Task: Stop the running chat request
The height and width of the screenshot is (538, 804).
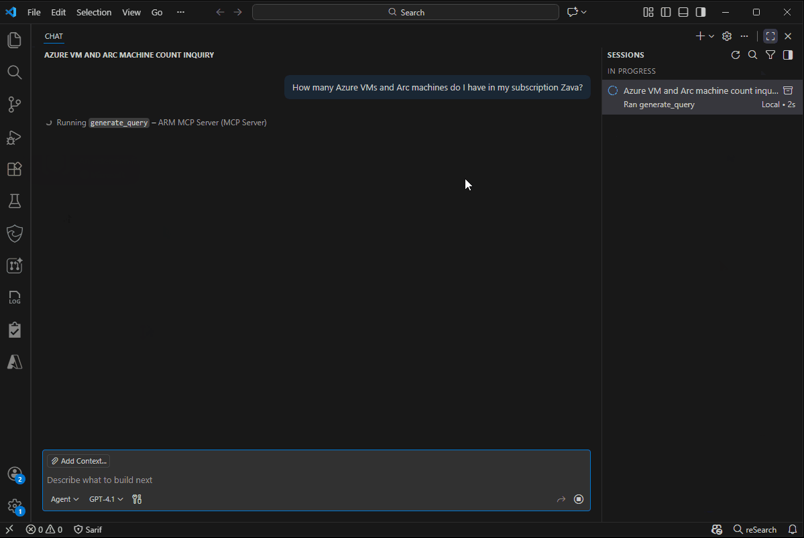Action: [x=579, y=499]
